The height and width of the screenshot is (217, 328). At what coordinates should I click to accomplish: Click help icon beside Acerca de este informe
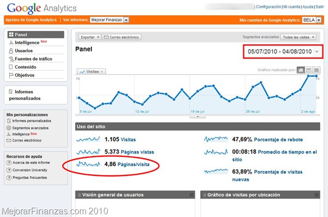(9, 163)
